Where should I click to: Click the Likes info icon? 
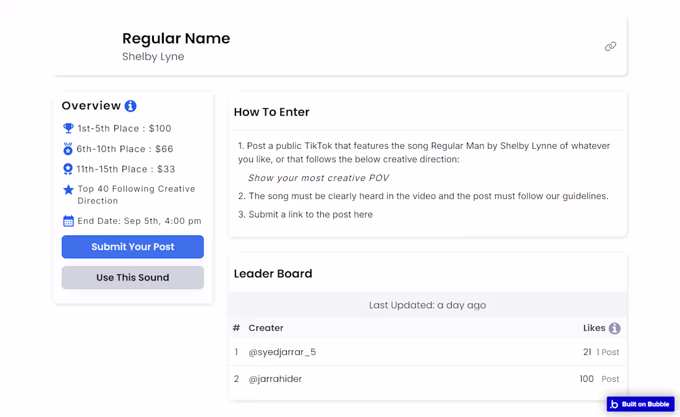614,329
